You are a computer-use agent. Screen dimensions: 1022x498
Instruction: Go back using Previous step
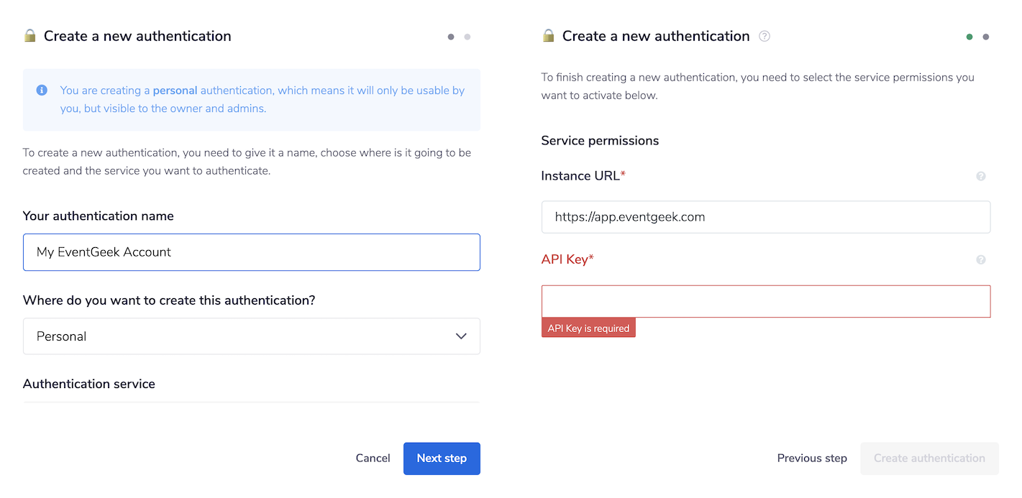click(812, 458)
